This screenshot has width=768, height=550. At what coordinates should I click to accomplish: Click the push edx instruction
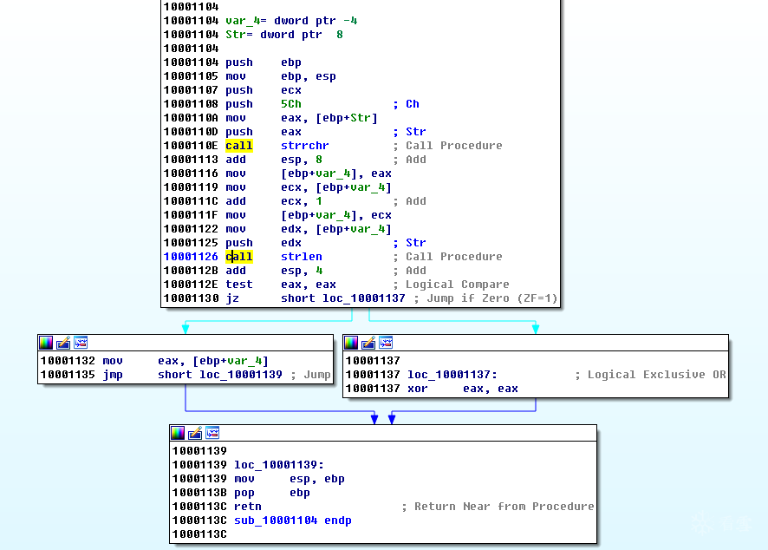click(263, 243)
